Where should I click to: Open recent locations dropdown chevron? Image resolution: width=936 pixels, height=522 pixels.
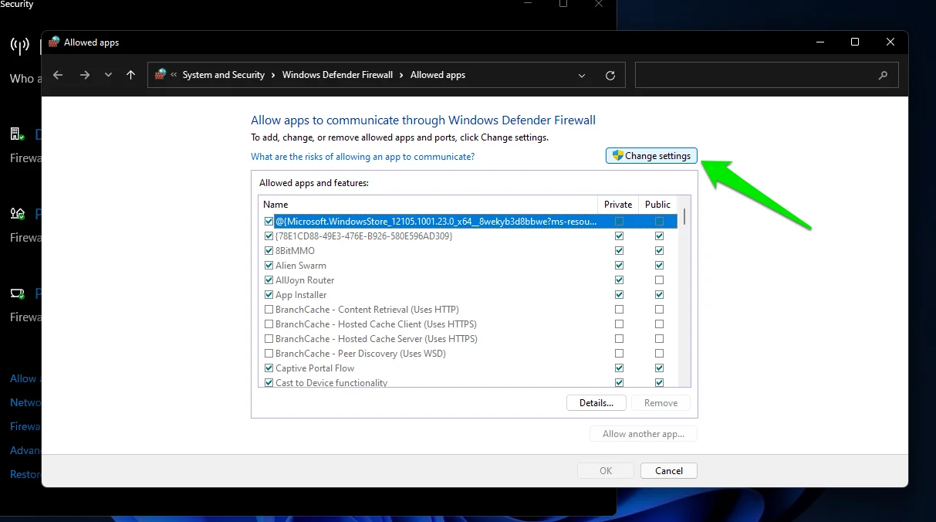[108, 75]
